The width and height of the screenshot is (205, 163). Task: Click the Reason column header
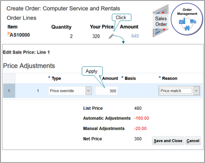tap(169, 78)
